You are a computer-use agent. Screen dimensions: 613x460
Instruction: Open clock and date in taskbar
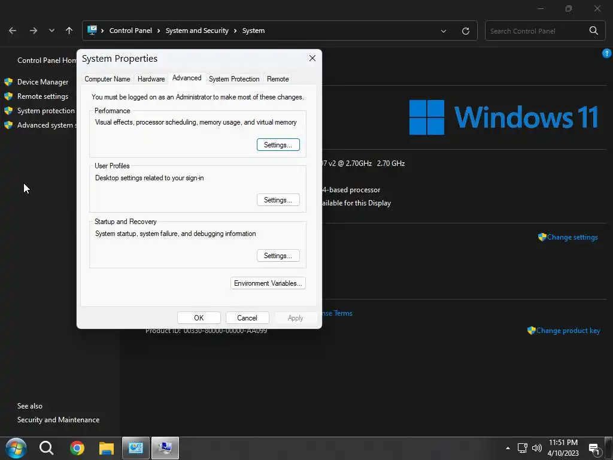pos(563,448)
